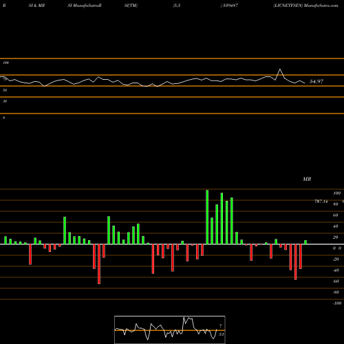This screenshot has height=344, width=344.
Task: Click the last green bar in the MR histogram
Action: pyautogui.click(x=305, y=242)
